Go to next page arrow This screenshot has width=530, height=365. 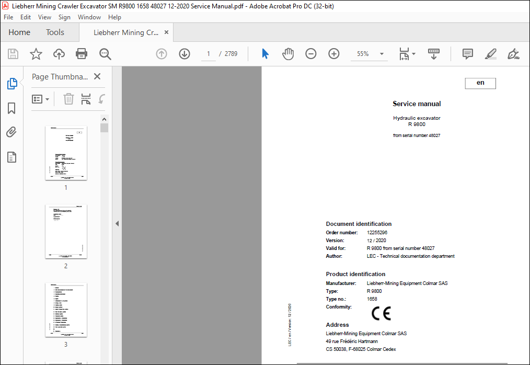pyautogui.click(x=185, y=54)
